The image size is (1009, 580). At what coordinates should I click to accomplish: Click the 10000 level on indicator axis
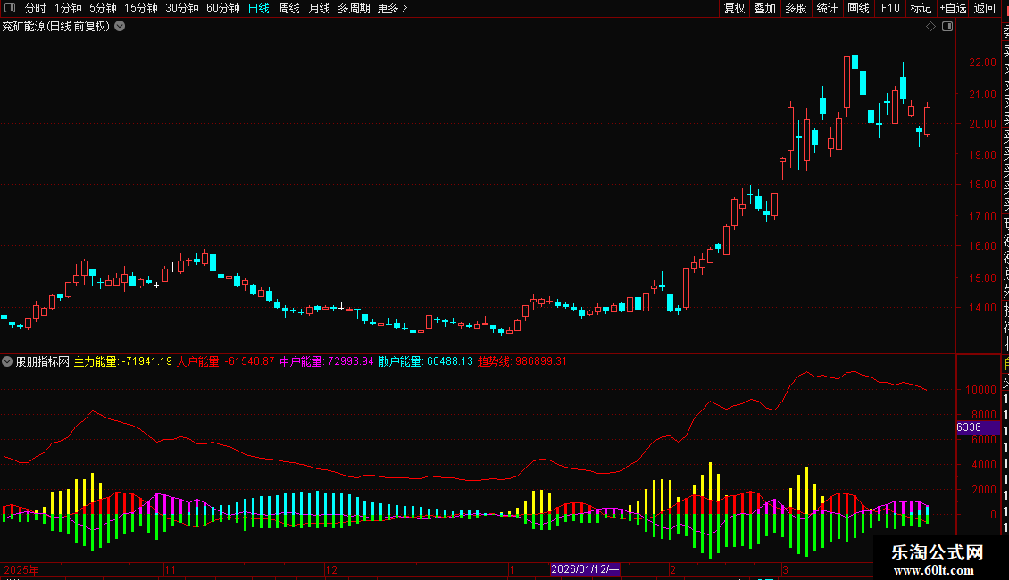tap(980, 390)
